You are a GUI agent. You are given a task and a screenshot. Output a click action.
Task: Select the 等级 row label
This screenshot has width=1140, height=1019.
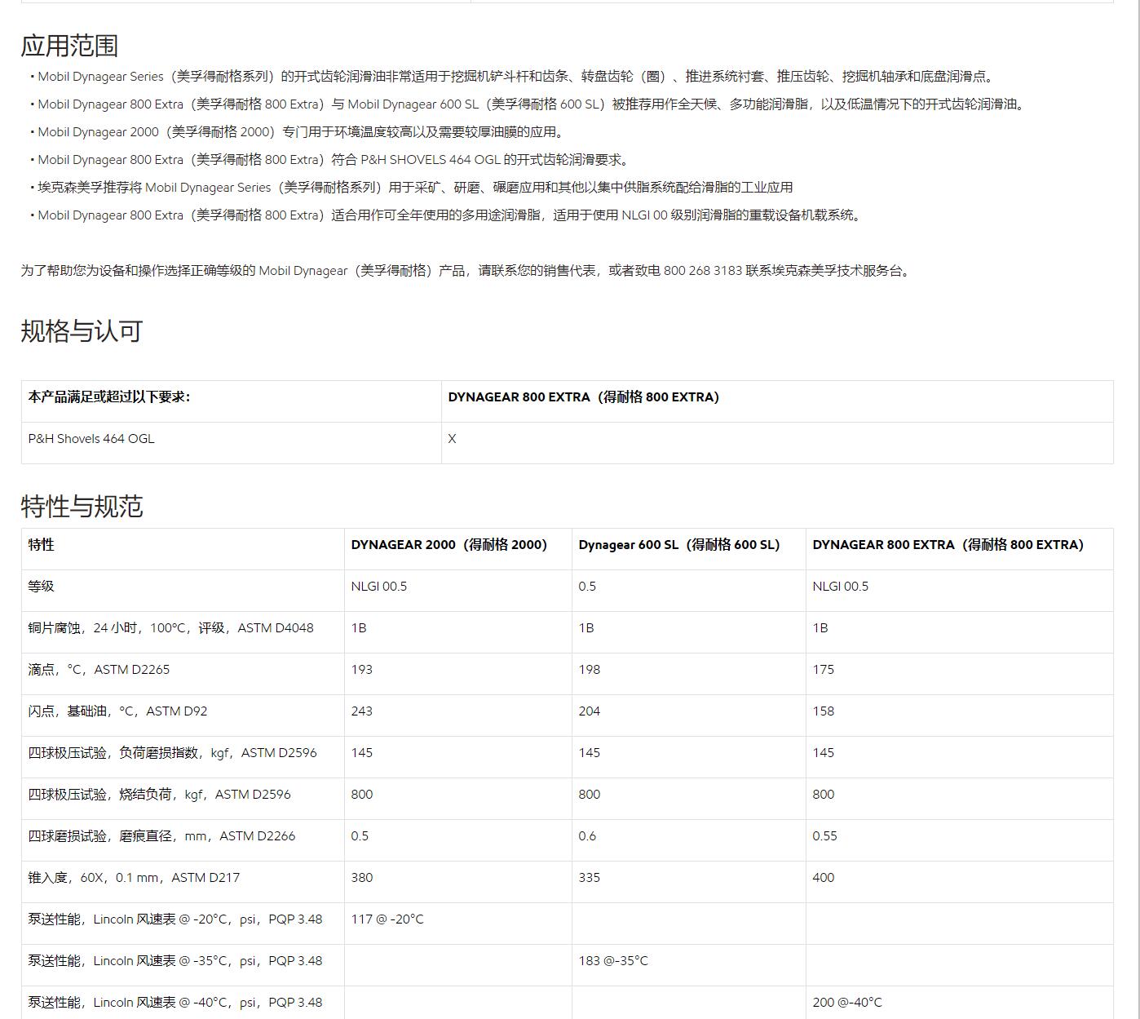click(41, 587)
